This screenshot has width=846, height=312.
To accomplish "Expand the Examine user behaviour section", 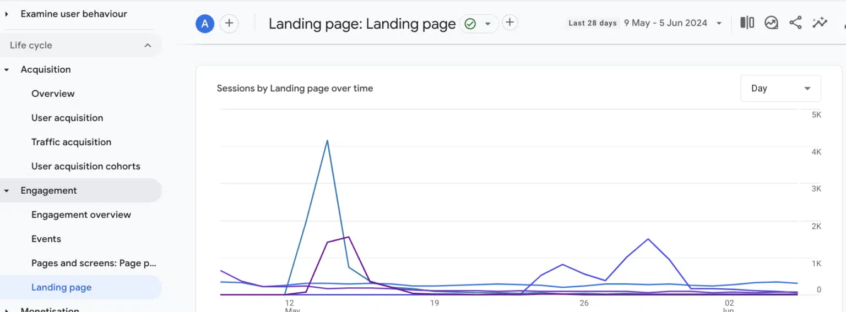I will (7, 14).
